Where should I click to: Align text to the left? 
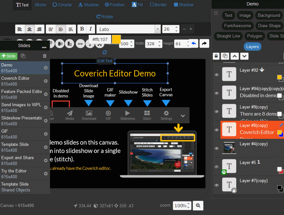tap(20, 29)
